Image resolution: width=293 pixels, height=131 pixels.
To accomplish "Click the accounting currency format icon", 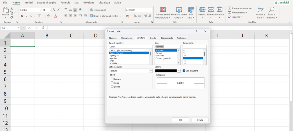I will [128, 16].
